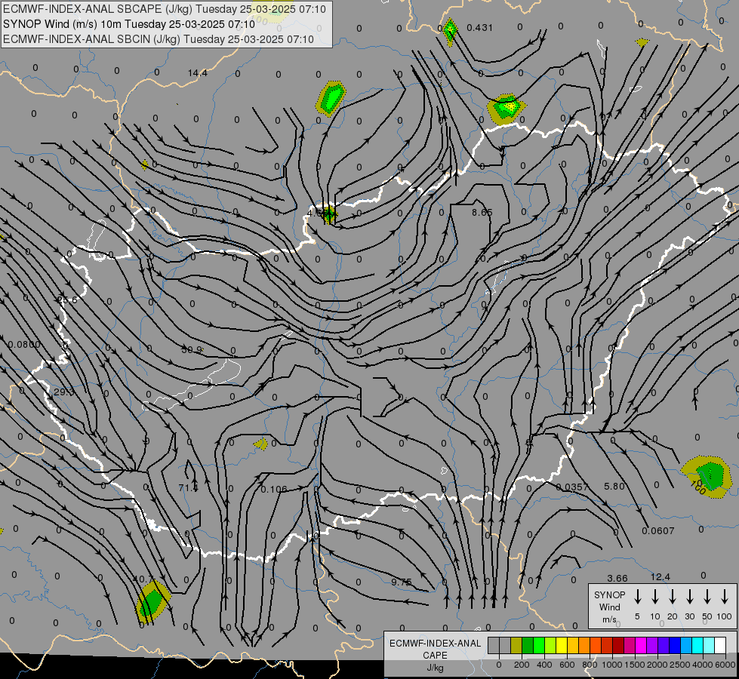This screenshot has height=679, width=739.
Task: Click the 3.66 value above the wind legend
Action: click(x=617, y=578)
